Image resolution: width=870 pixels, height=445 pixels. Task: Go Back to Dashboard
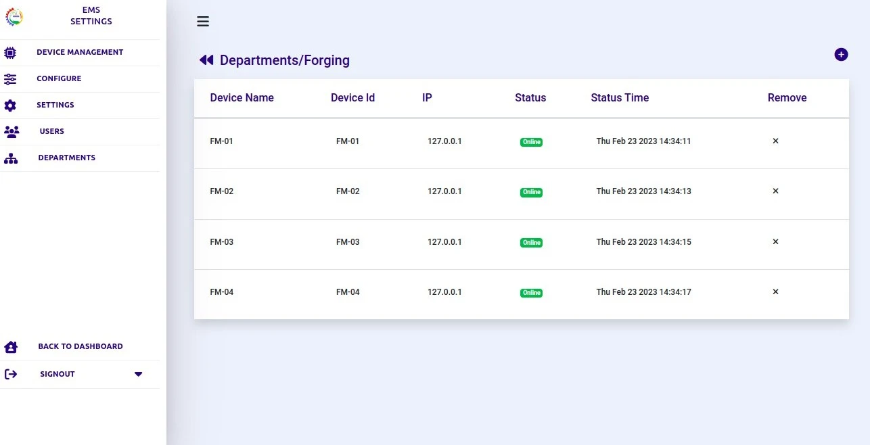coord(80,346)
